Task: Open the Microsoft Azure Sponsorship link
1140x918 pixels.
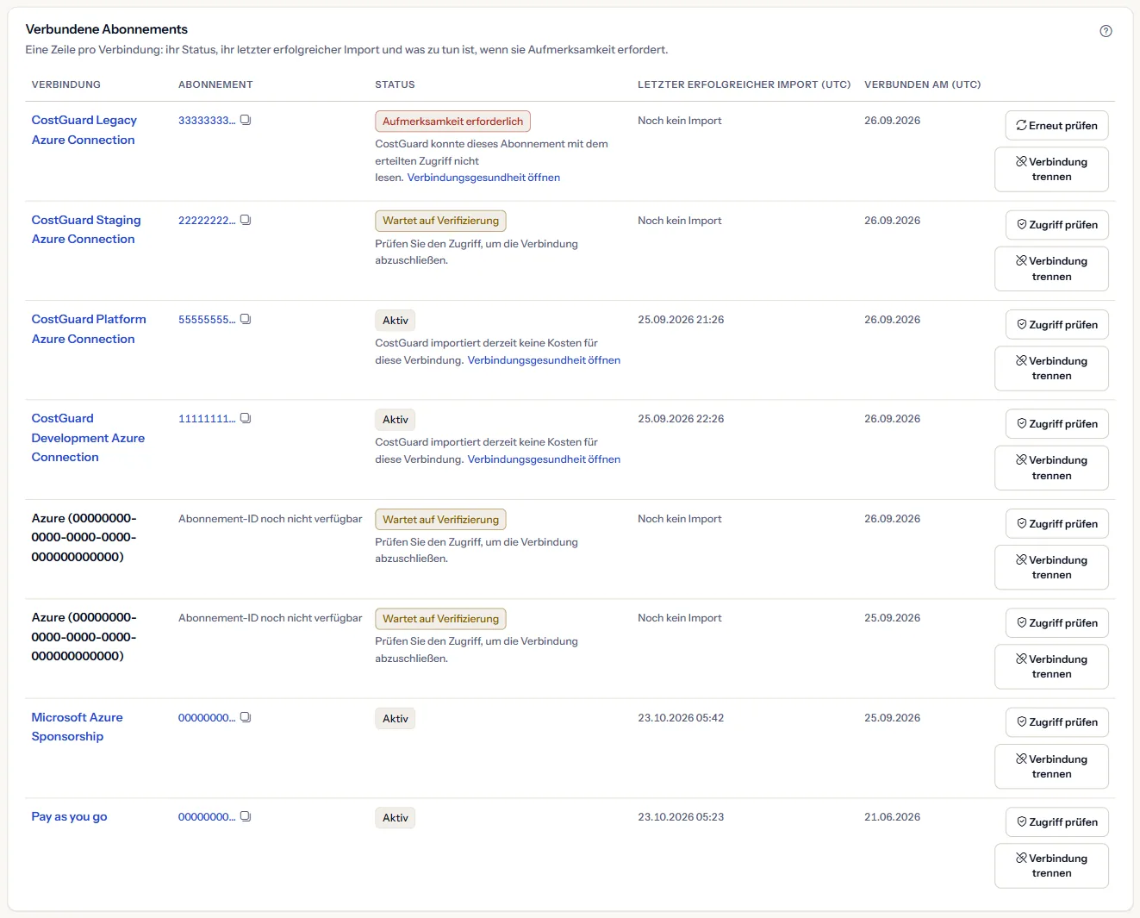Action: click(x=77, y=727)
